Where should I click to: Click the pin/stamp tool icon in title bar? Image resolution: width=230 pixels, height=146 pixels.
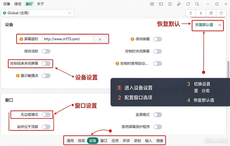point(179,4)
